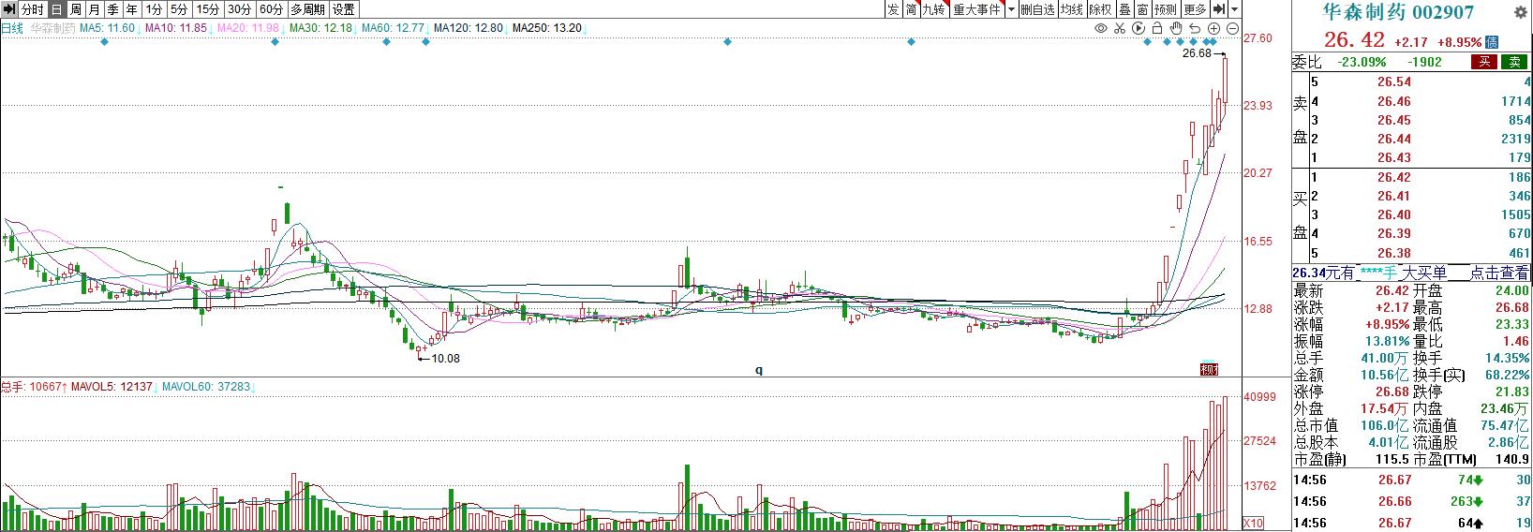
Task: Open the dropdown arrow after 更多
Action: [x=1235, y=9]
